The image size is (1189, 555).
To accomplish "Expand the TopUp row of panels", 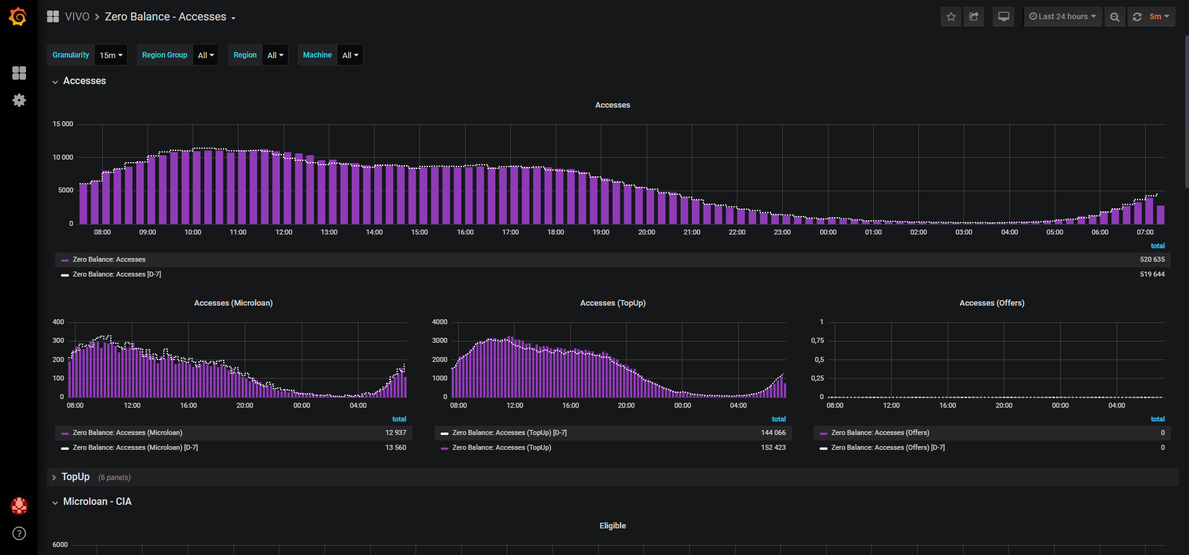I will tap(75, 477).
